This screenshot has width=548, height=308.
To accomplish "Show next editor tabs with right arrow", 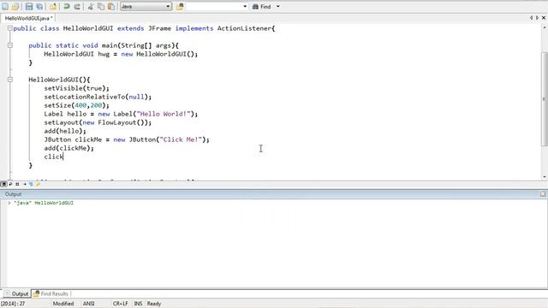I will click(x=537, y=18).
